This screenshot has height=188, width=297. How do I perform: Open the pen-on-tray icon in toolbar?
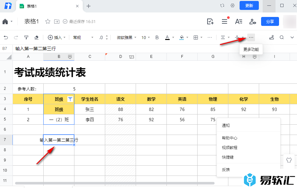click(x=272, y=37)
